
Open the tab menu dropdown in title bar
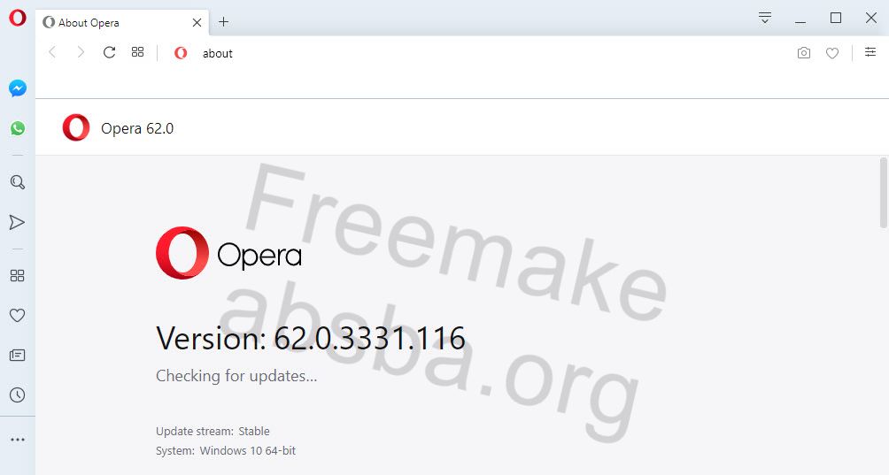click(765, 18)
